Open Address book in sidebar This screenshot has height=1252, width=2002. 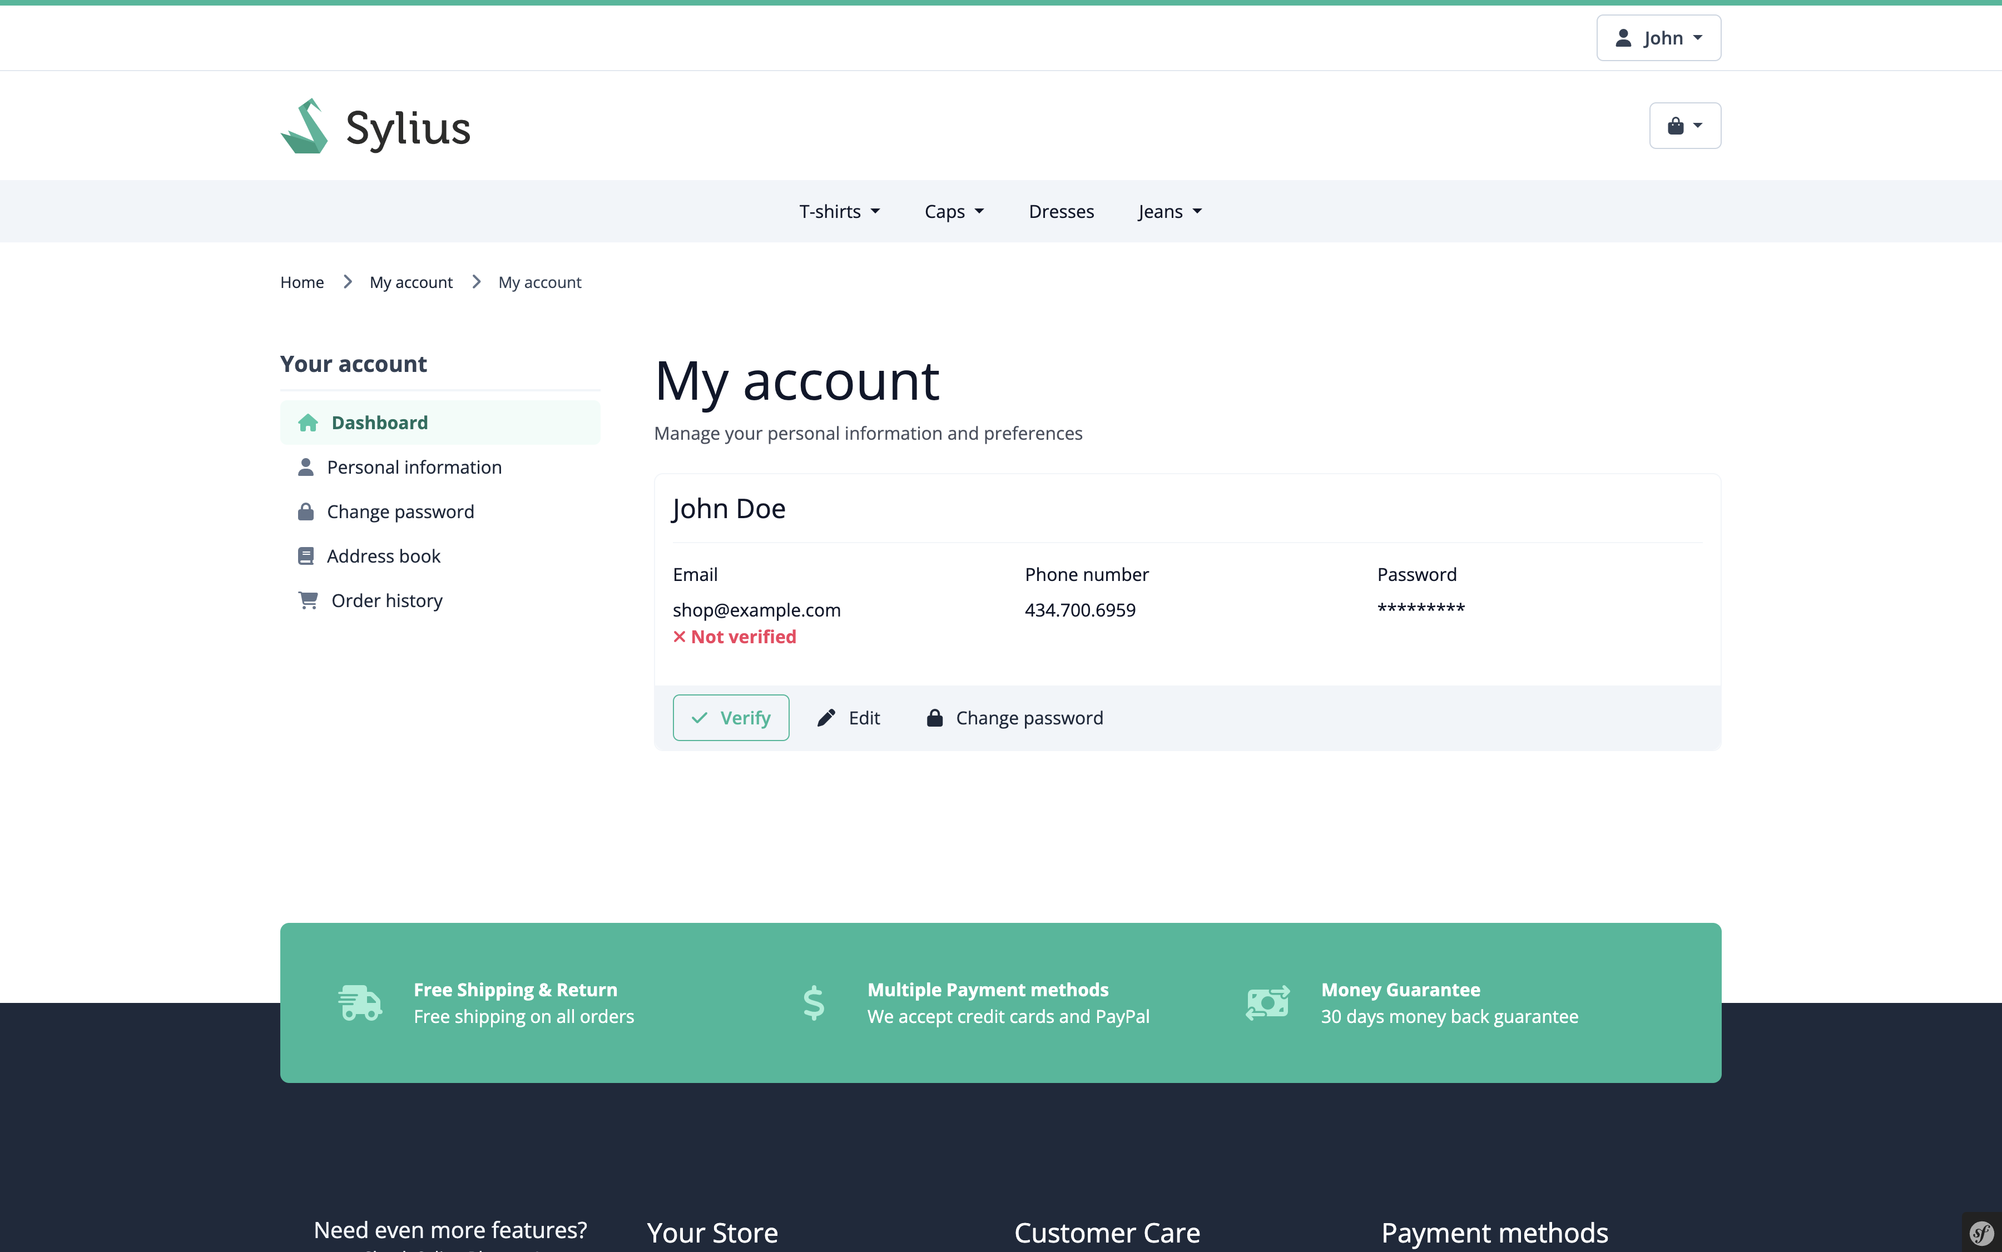click(383, 557)
